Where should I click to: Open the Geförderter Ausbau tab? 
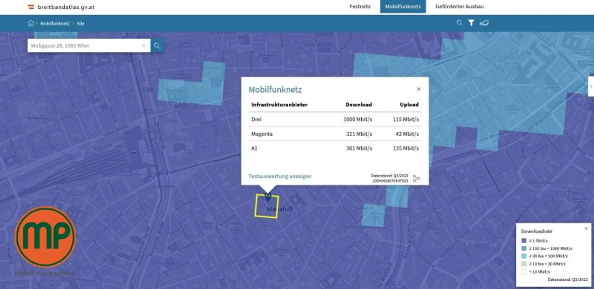point(459,6)
